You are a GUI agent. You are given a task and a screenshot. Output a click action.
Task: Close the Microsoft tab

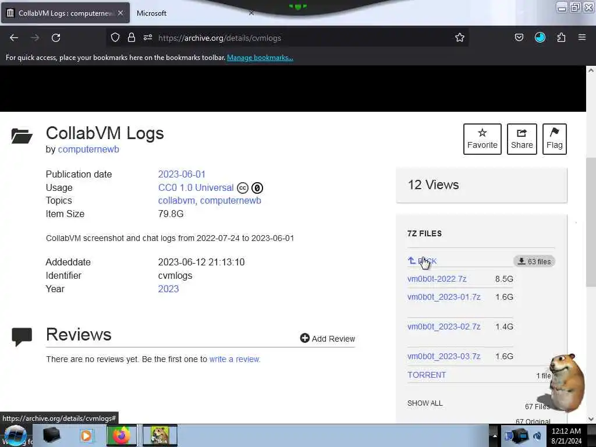(x=251, y=13)
